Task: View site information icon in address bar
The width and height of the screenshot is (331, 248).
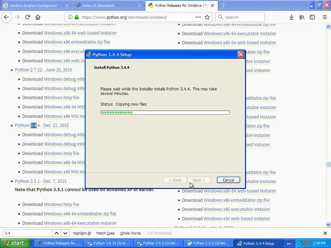Action: [x=70, y=17]
